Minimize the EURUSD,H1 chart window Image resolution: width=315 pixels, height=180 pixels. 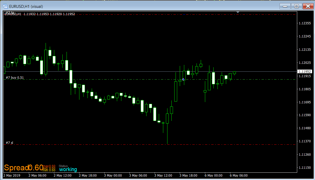click(285, 6)
